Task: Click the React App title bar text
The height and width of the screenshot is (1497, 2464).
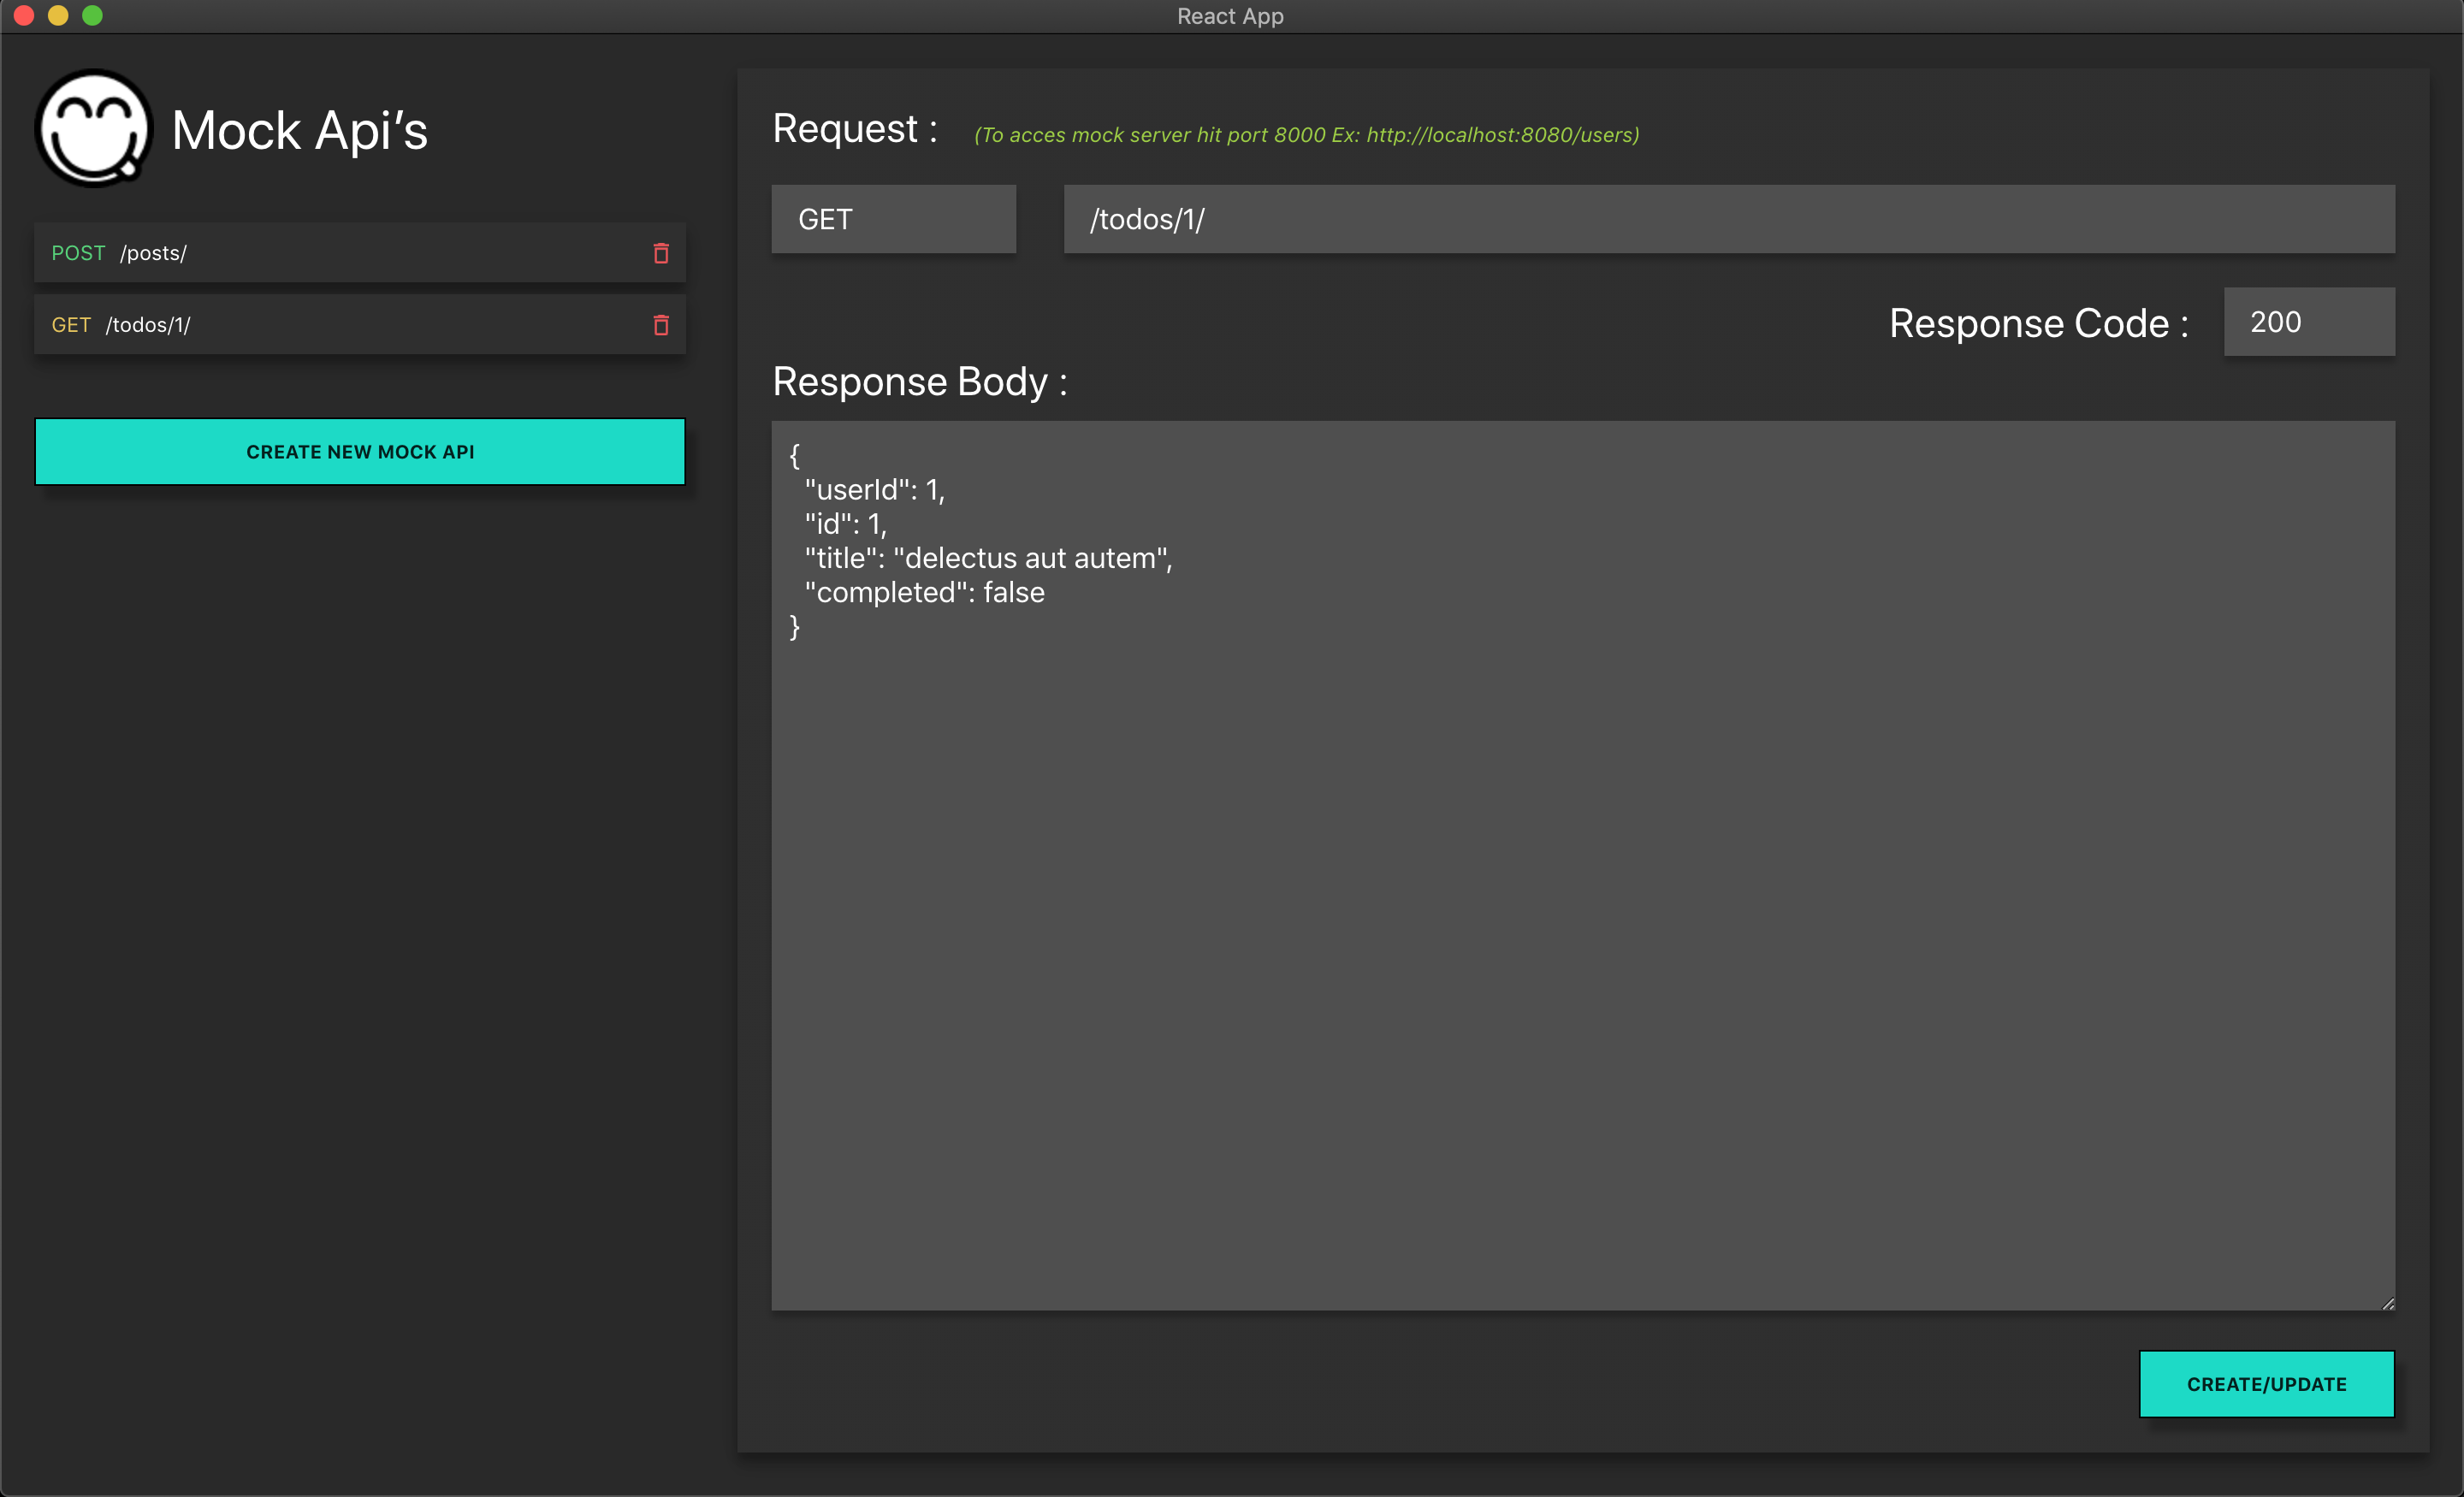Action: tap(1230, 16)
